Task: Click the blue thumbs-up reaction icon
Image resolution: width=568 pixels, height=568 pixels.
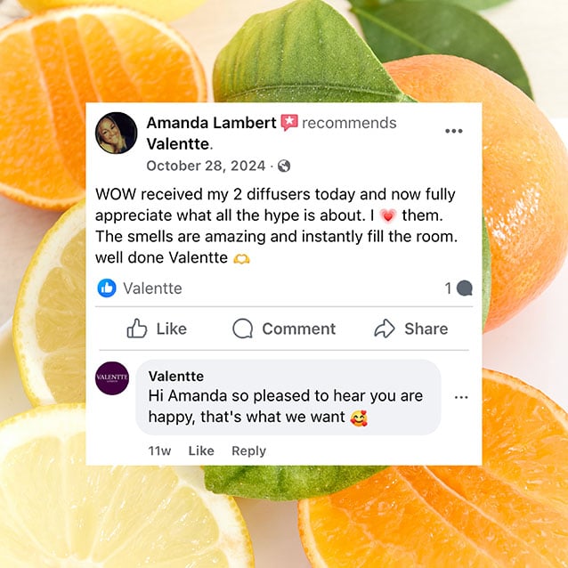Action: 107,288
